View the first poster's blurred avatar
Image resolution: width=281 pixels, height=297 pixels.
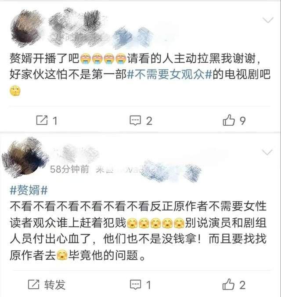pyautogui.click(x=26, y=29)
